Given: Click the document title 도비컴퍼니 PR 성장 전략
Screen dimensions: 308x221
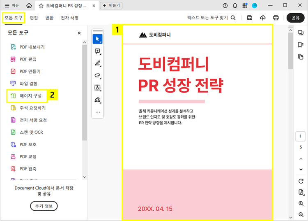Looking at the screenshot, I should tap(181, 75).
